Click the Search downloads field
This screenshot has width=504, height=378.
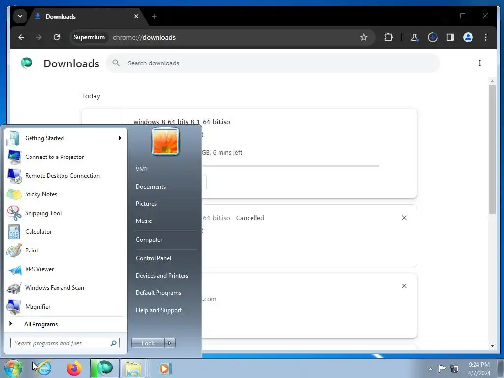tap(273, 63)
